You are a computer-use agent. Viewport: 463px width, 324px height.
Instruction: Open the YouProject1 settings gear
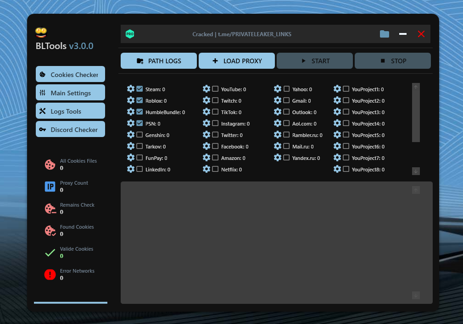(338, 89)
